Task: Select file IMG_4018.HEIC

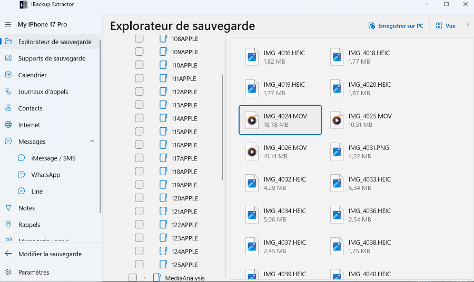Action: 365,57
